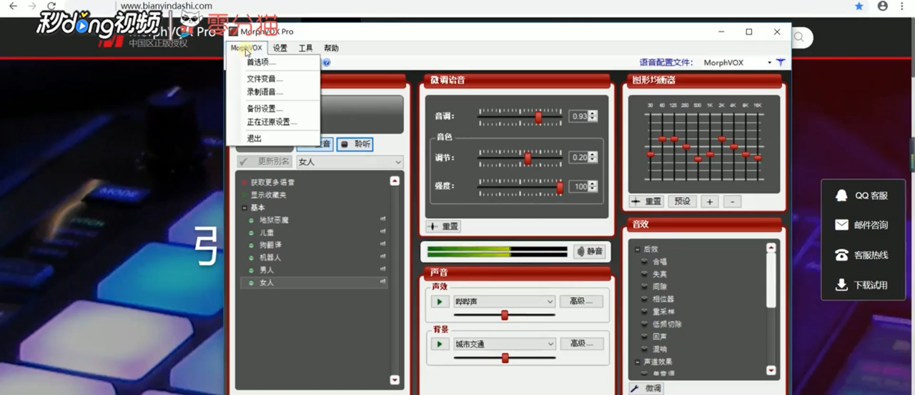Viewport: 915px width, 395px height.
Task: Click voice list scroll-down arrow
Action: point(395,380)
